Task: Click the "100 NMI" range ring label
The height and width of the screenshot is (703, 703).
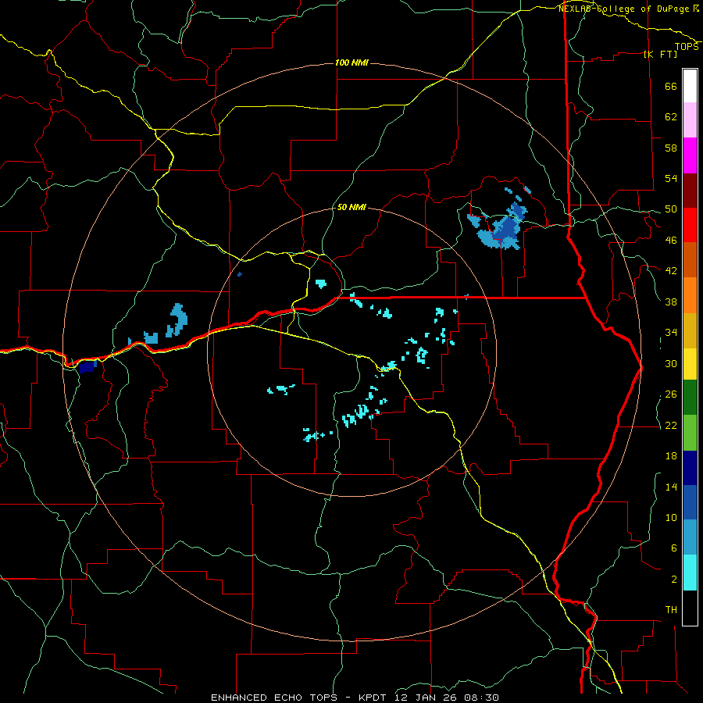Action: (x=351, y=62)
